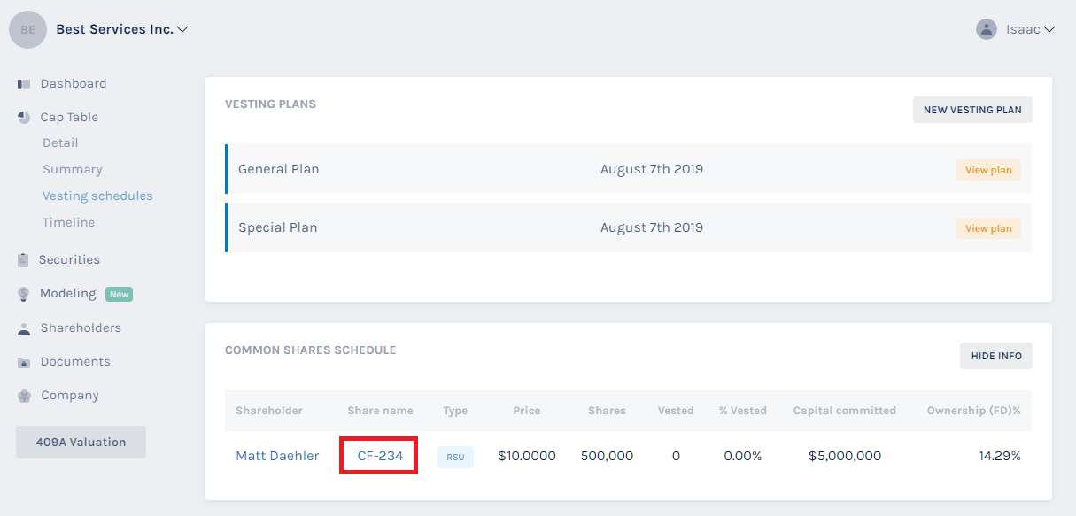Click the Shareholders person icon
1076x516 pixels.
point(24,328)
